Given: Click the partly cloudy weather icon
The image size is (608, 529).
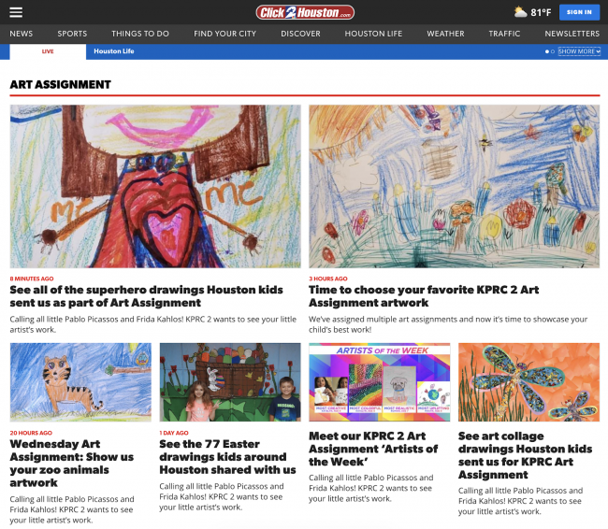Looking at the screenshot, I should (520, 12).
